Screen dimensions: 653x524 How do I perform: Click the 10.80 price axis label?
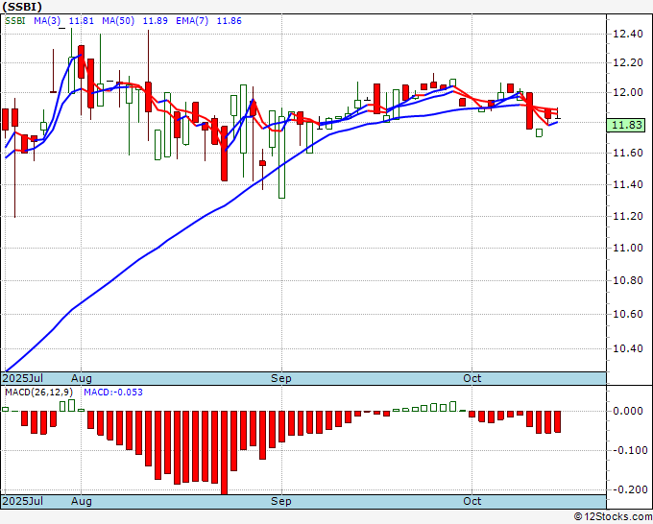[x=628, y=280]
